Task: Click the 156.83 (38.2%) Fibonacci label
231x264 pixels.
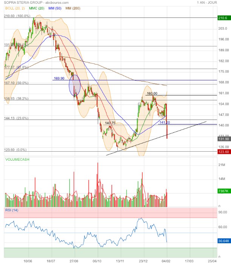Action: 16,98
